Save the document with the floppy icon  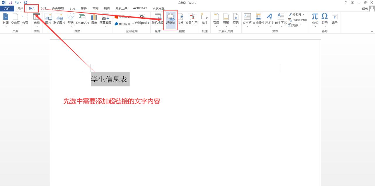click(10, 3)
